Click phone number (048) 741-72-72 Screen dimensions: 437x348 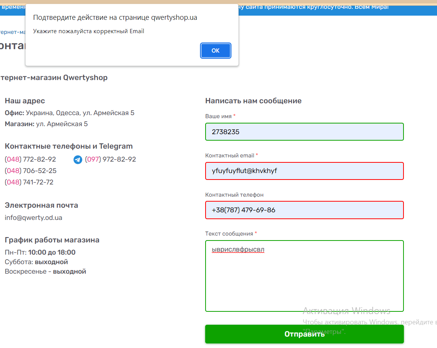point(29,182)
